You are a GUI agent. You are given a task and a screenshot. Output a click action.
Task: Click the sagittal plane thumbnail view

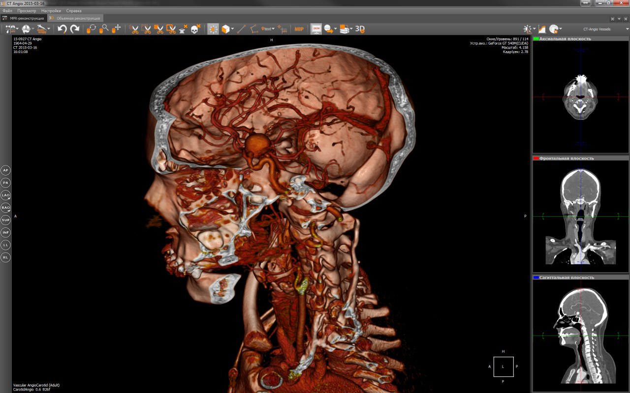(581, 333)
